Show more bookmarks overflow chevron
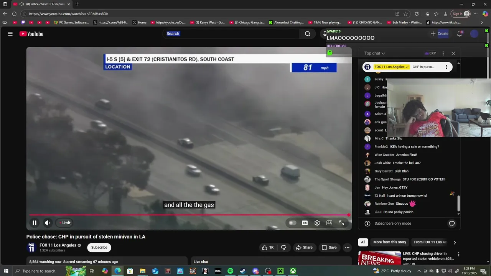The image size is (491, 276). click(x=482, y=23)
